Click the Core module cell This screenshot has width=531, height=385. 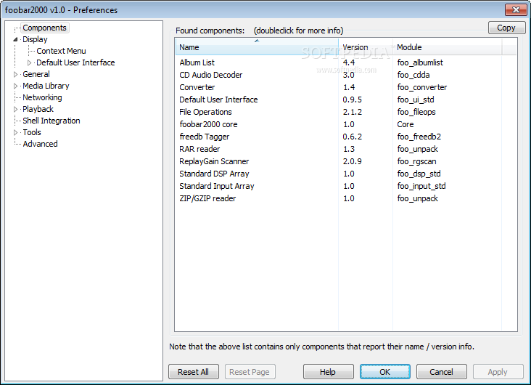(405, 124)
